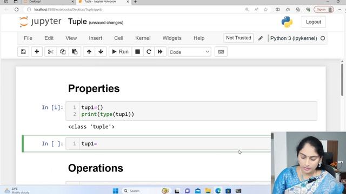The width and height of the screenshot is (346, 194).
Task: Move selected cell down arrow
Action: 101,52
